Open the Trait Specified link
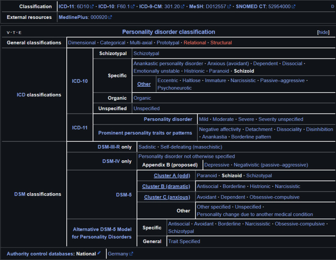336x260 pixels. 184,241
